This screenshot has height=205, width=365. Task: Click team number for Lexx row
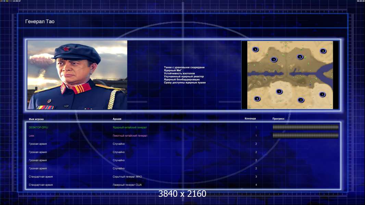[256, 136]
